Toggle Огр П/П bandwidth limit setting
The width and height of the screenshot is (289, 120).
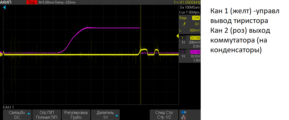tap(47, 115)
